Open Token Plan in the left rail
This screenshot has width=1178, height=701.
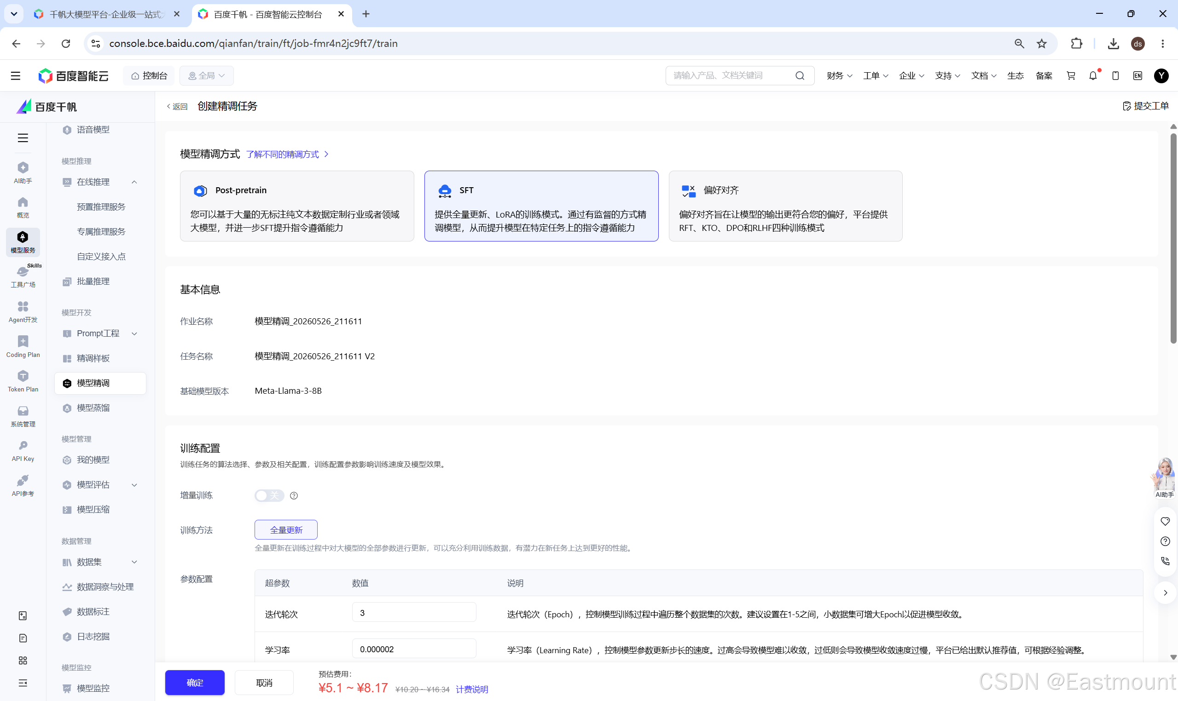(23, 381)
